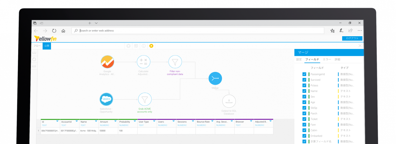Click the browser address bar
This screenshot has width=396, height=144.
[200, 31]
